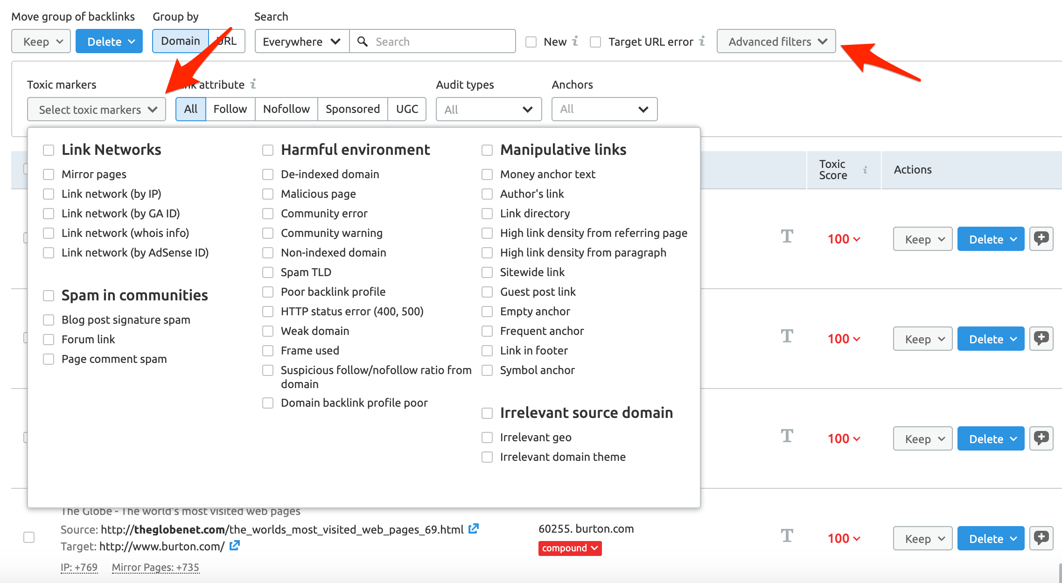This screenshot has width=1062, height=583.
Task: Click the Delete button in the last row
Action: click(x=990, y=538)
